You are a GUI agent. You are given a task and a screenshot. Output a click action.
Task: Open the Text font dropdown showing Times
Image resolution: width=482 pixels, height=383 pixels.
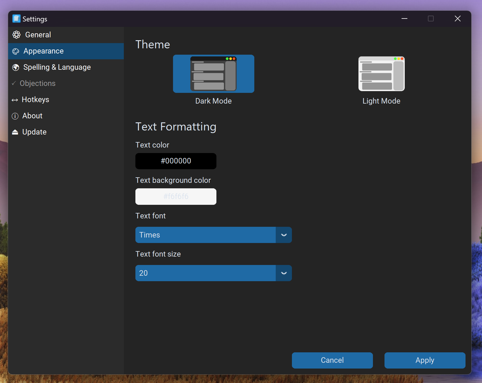coord(205,235)
